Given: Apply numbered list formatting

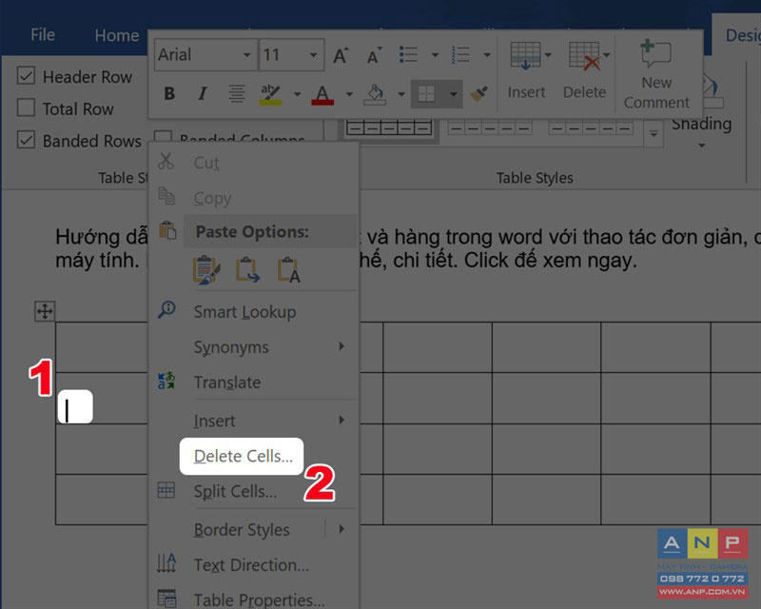Looking at the screenshot, I should pos(460,54).
